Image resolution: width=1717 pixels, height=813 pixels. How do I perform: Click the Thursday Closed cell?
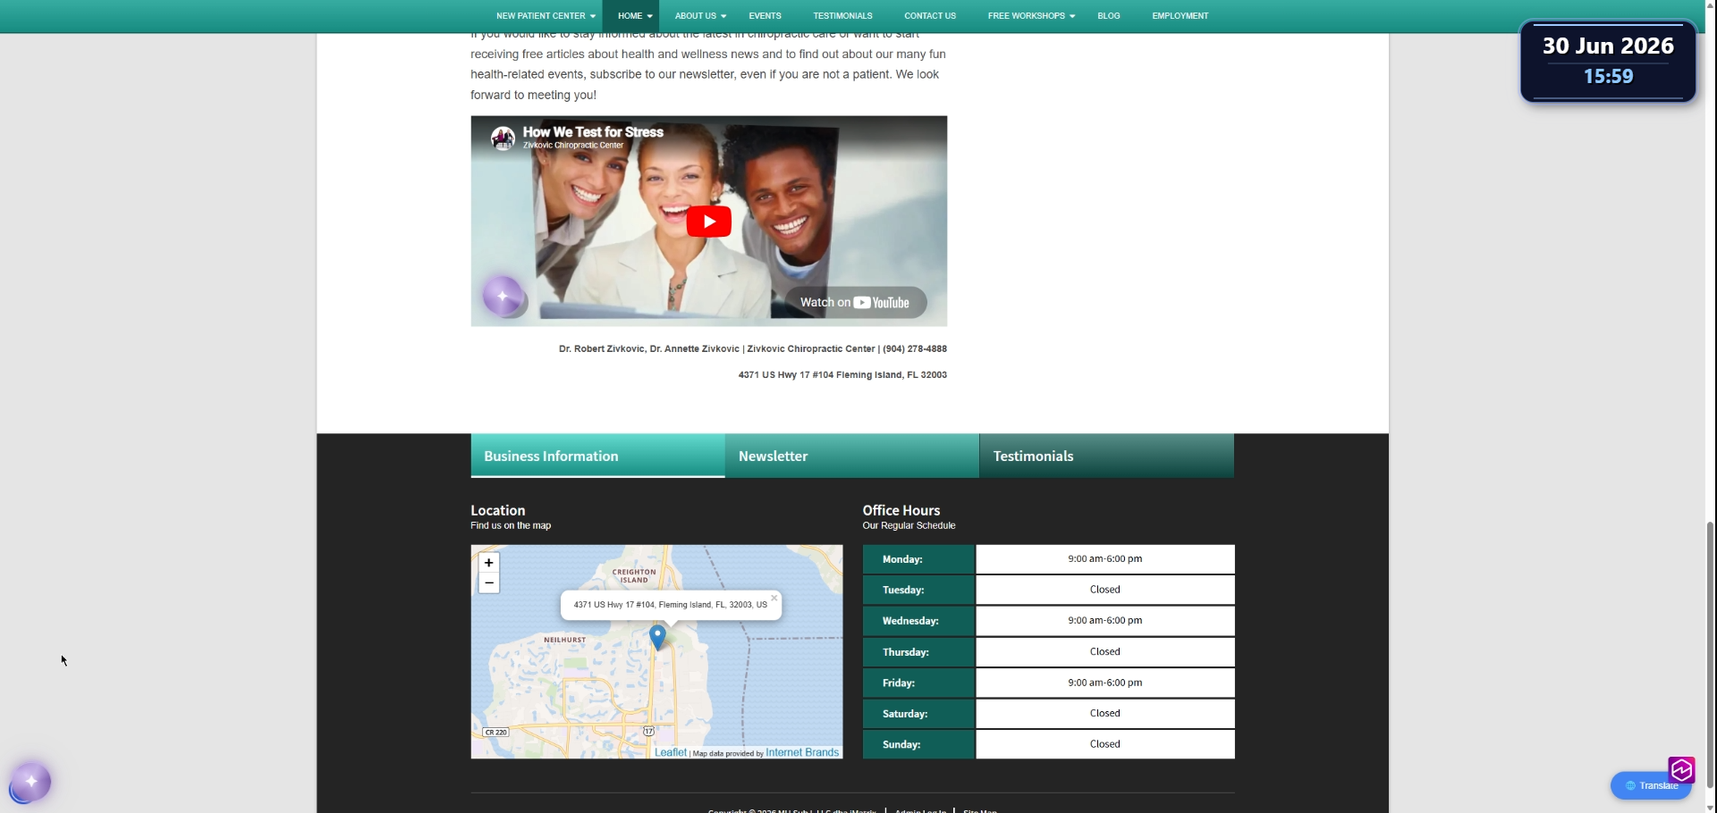1105,652
